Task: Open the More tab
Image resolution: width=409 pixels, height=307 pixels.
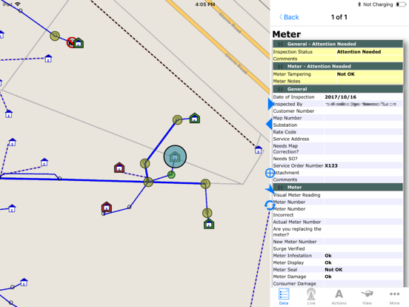Action: click(x=394, y=297)
